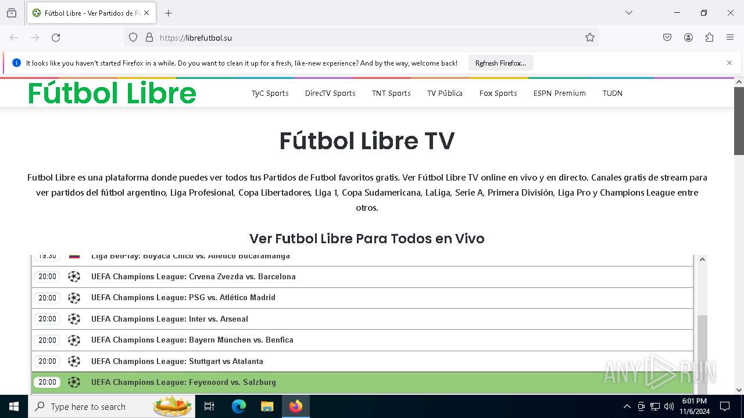Click soccer ball icon for Feyenoord match
Screen dimensions: 744x418
74,382
